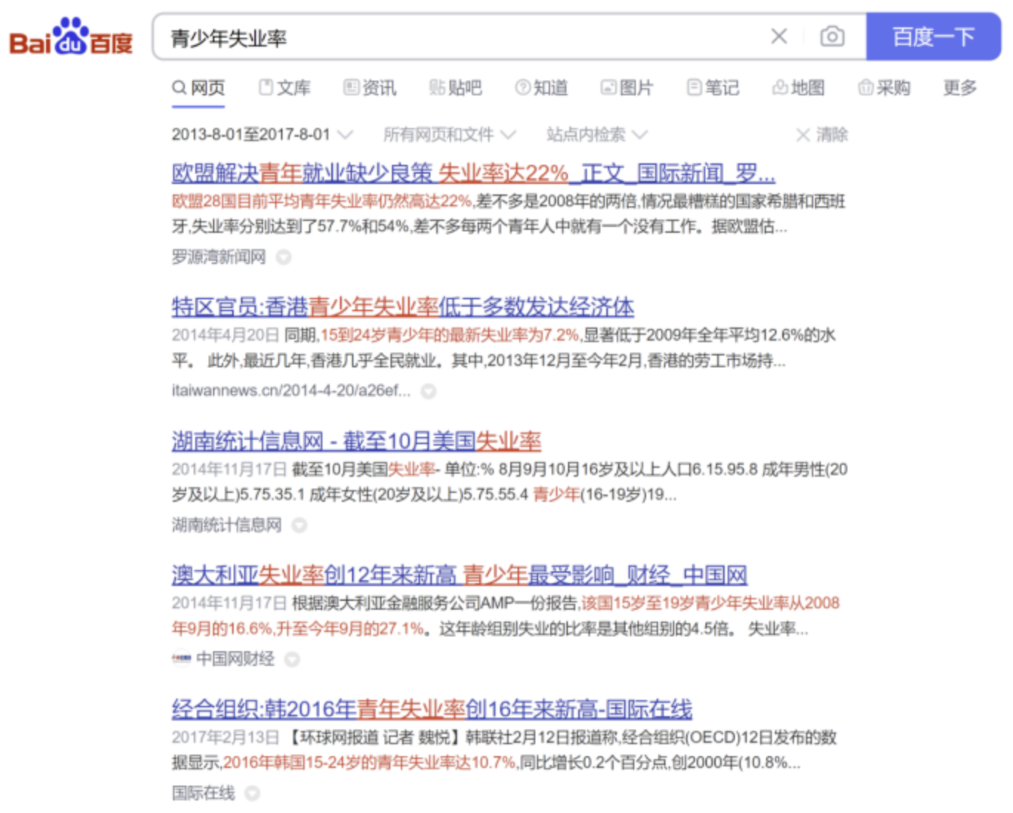Image resolution: width=1013 pixels, height=813 pixels.
Task: Expand the date range 2013-8-01至2017-8-01 dropdown
Action: coord(262,135)
